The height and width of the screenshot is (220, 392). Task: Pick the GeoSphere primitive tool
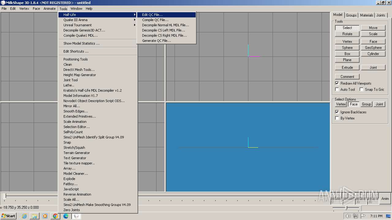[x=373, y=48]
